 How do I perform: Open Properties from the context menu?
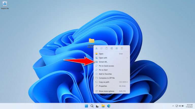tap(103, 86)
